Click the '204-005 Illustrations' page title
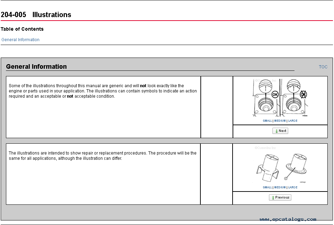Image resolution: width=334 pixels, height=225 pixels. coord(36,15)
